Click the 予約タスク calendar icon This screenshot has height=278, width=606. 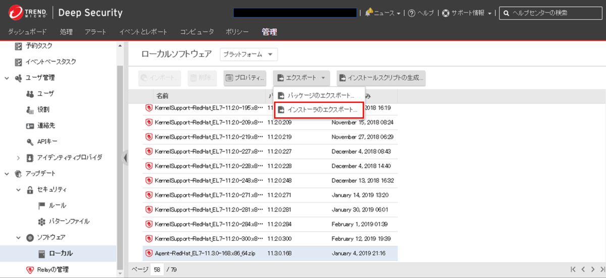(x=19, y=46)
